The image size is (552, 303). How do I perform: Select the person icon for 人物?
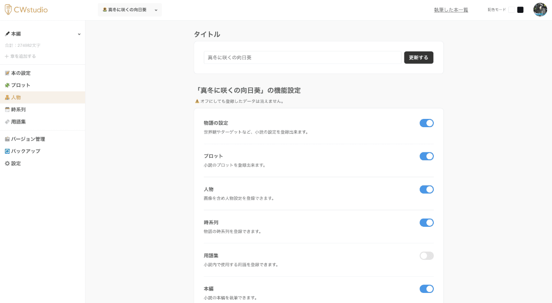[x=7, y=97]
